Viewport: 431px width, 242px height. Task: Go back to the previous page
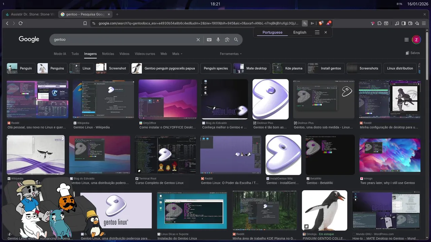coord(7,23)
